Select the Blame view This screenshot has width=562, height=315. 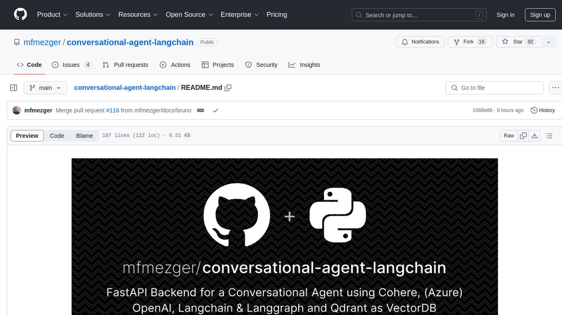(x=85, y=136)
